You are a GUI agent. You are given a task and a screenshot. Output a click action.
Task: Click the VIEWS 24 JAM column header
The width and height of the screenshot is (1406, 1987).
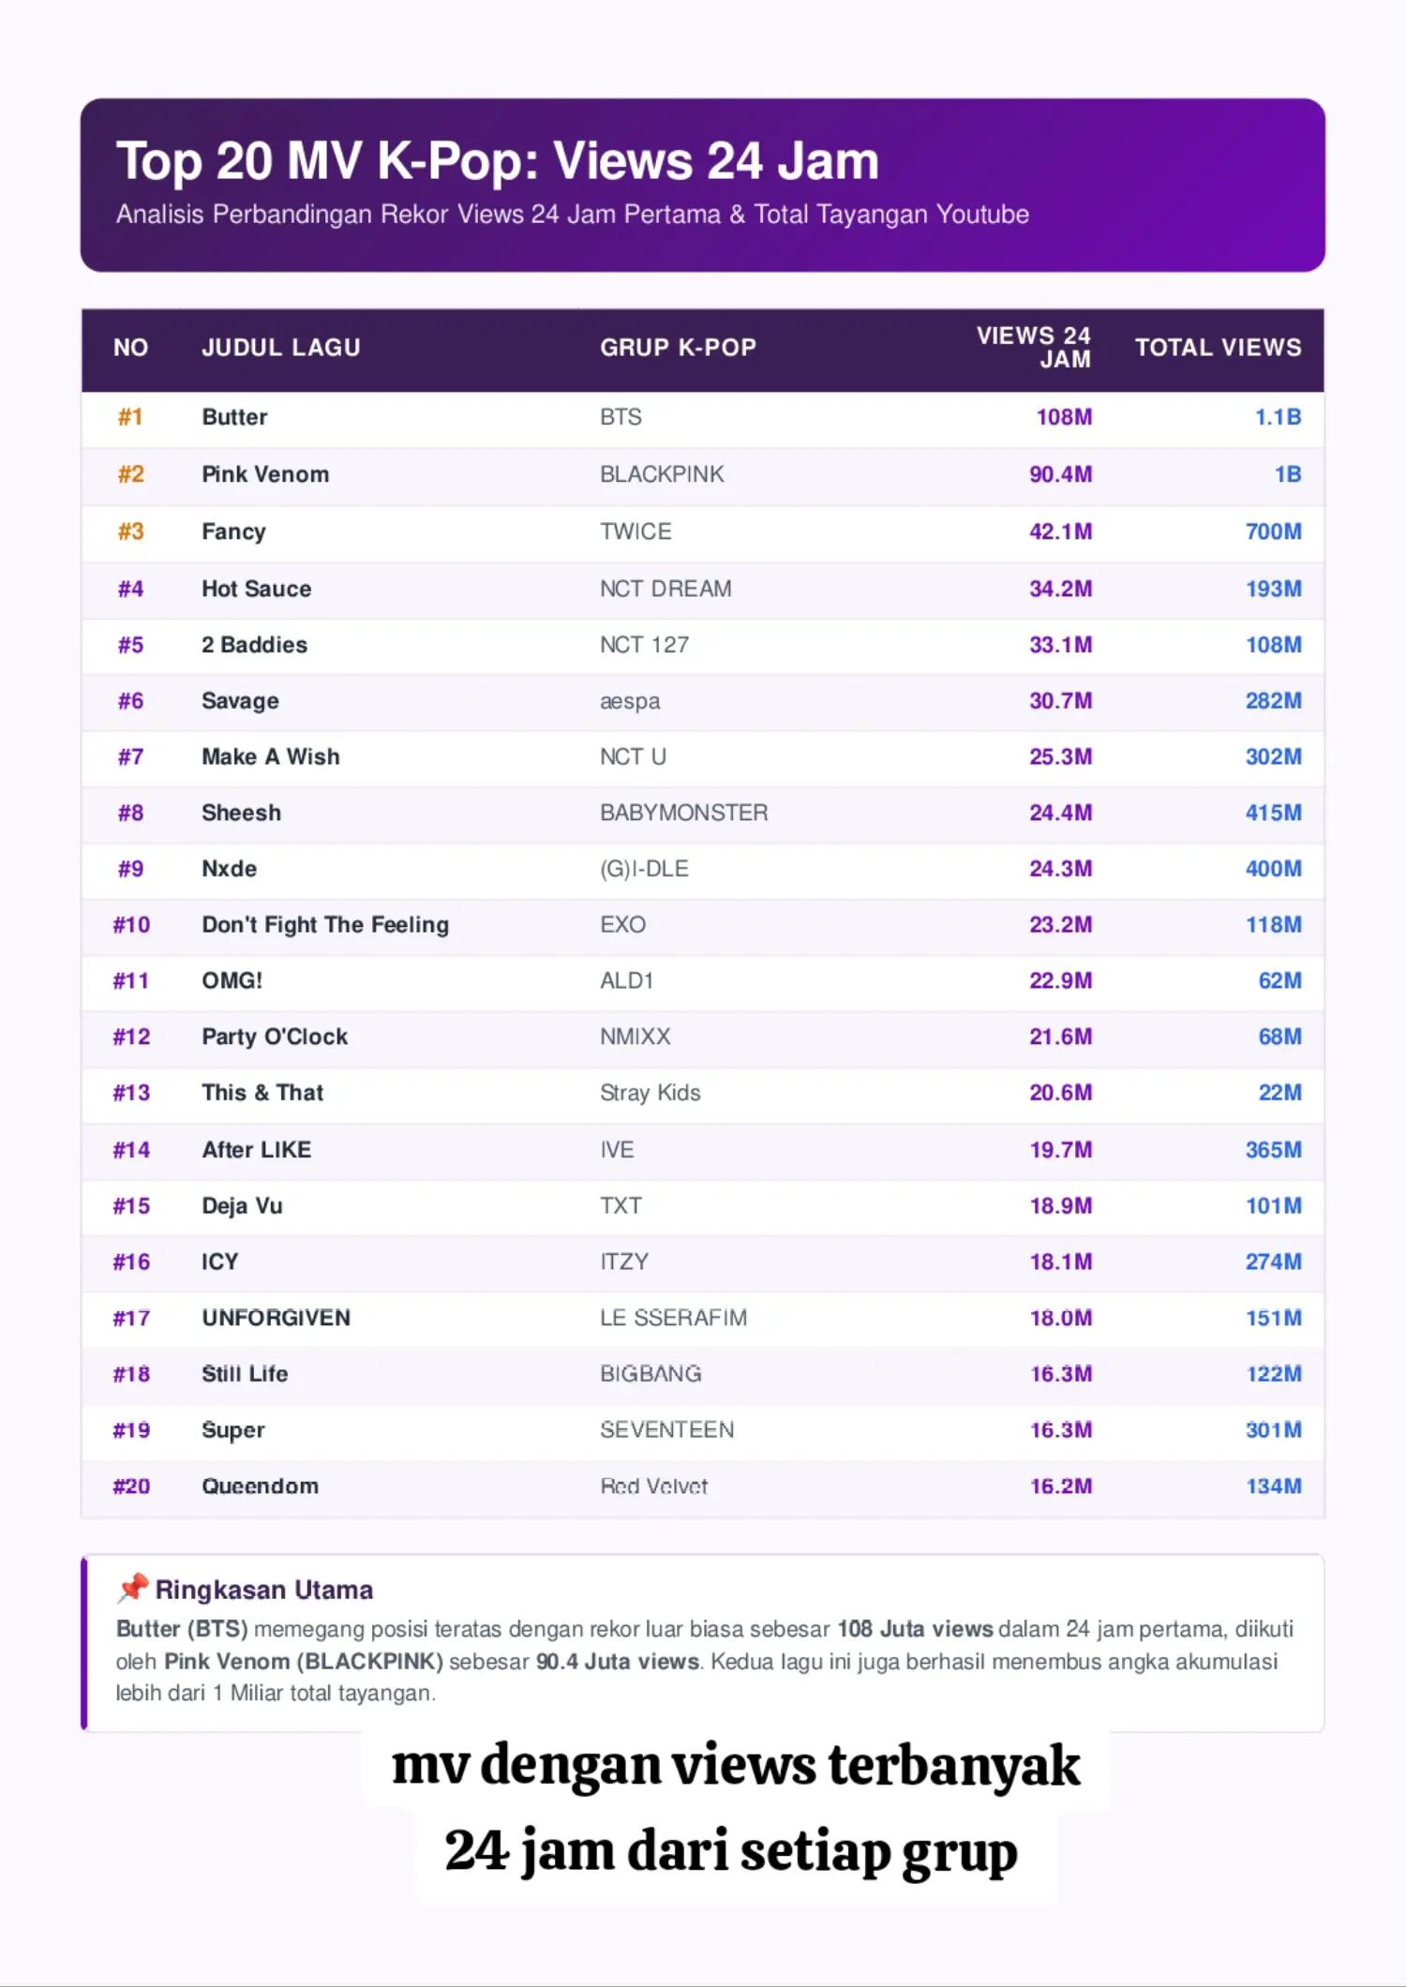(x=1034, y=348)
